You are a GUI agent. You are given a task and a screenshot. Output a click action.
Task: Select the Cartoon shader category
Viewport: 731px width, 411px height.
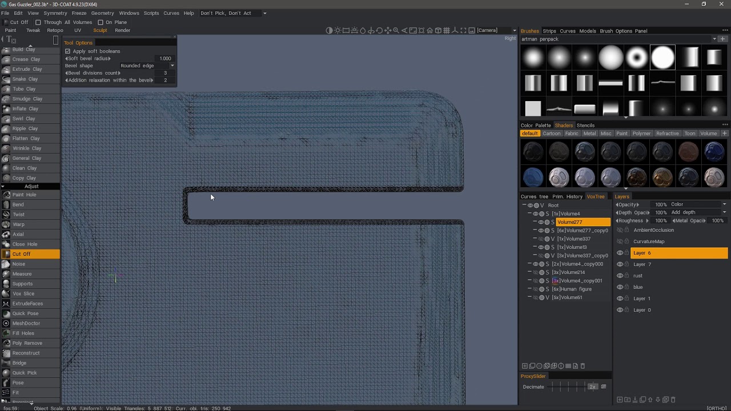(551, 134)
